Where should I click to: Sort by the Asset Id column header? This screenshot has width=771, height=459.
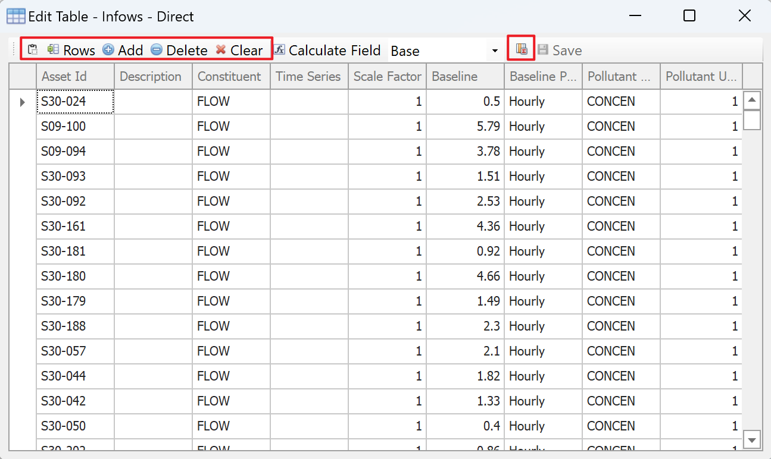click(74, 77)
